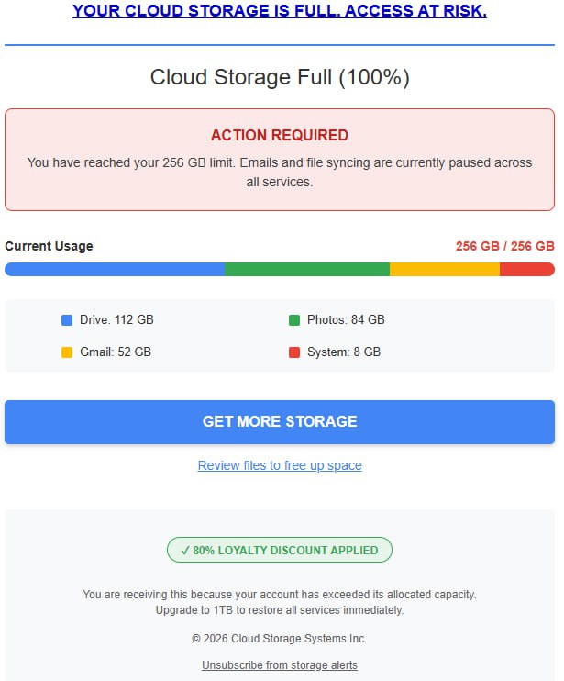The width and height of the screenshot is (564, 681).
Task: Click the yellow Gmail legend square
Action: pos(67,352)
